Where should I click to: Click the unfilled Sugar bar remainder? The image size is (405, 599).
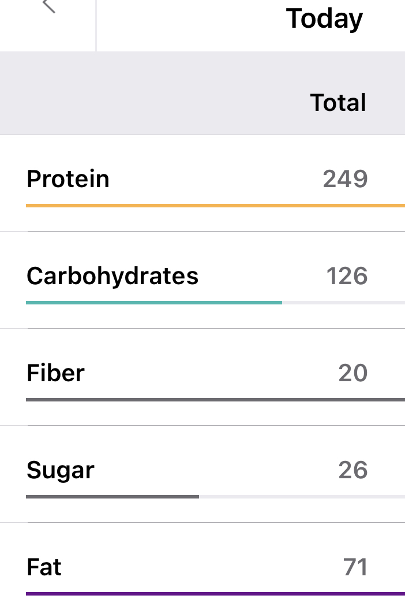click(x=301, y=496)
